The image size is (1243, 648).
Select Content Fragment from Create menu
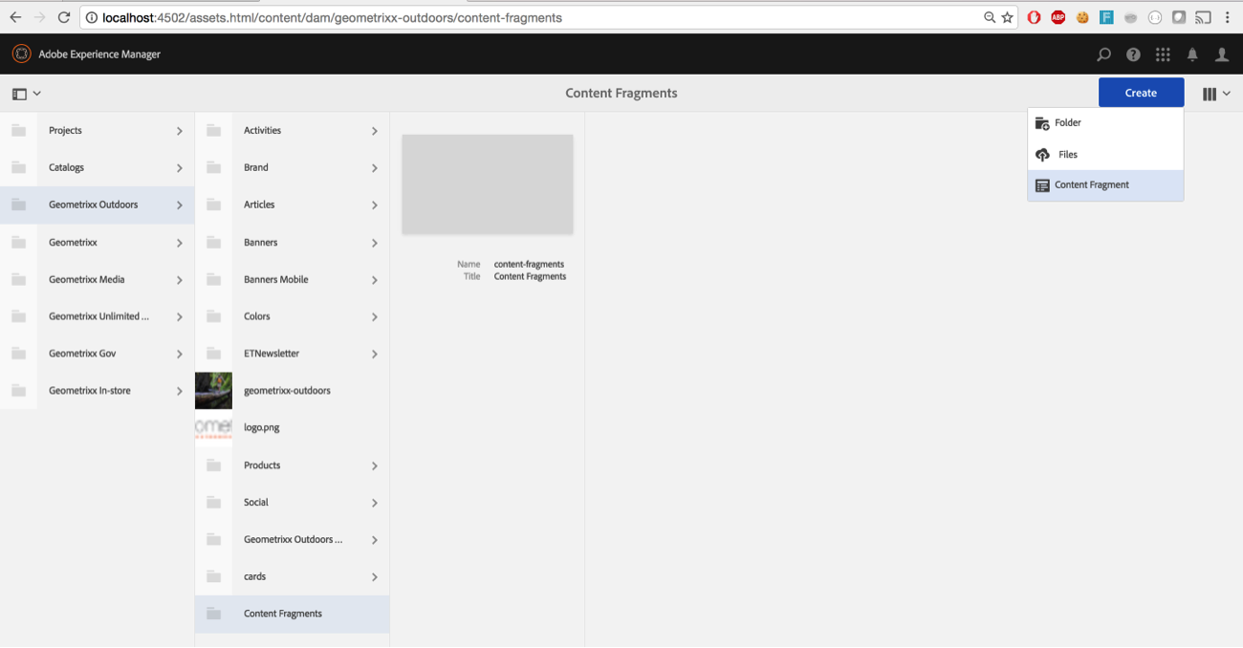pos(1091,185)
